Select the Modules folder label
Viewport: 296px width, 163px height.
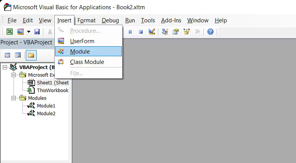coord(37,98)
